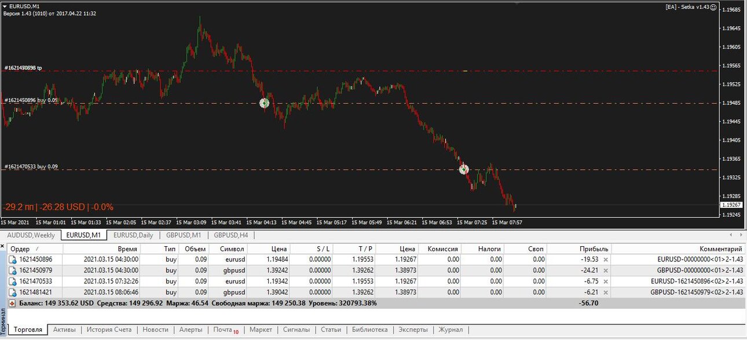This screenshot has height=340, width=747.
Task: Click the order icon for 1621450896
Action: pyautogui.click(x=12, y=259)
